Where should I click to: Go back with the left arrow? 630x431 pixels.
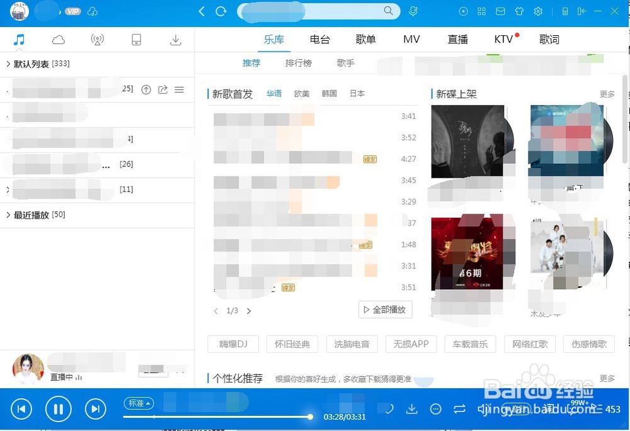(202, 11)
